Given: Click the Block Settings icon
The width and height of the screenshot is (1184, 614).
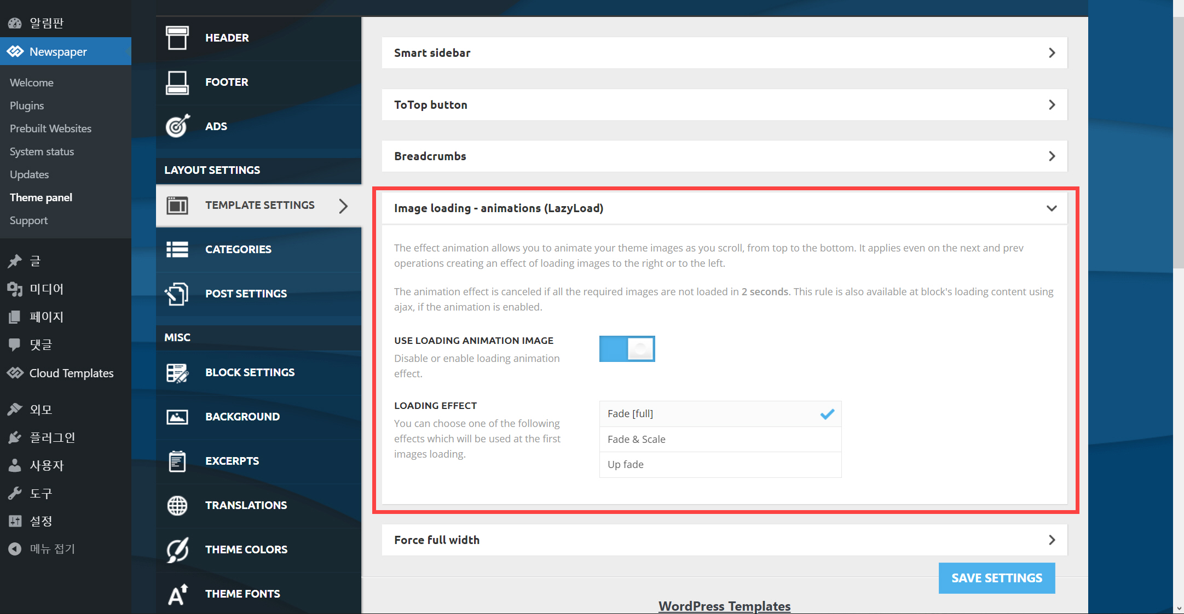Looking at the screenshot, I should tap(177, 372).
